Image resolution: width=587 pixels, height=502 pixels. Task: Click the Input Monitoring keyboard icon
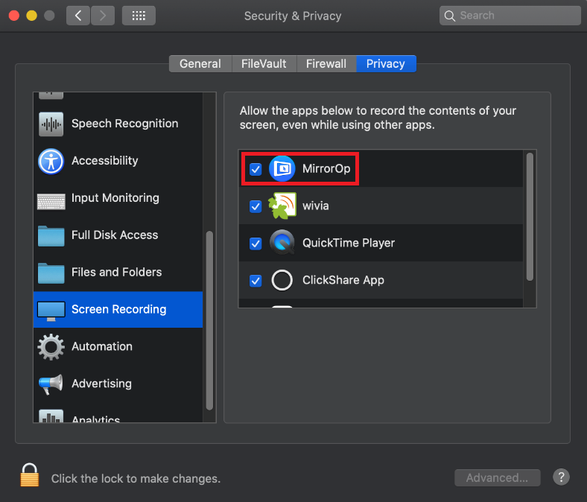(51, 199)
